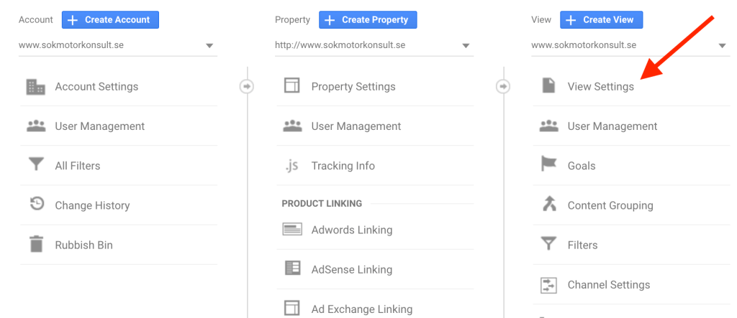The width and height of the screenshot is (737, 318).
Task: Click the Rubbish Bin trash icon
Action: (36, 245)
